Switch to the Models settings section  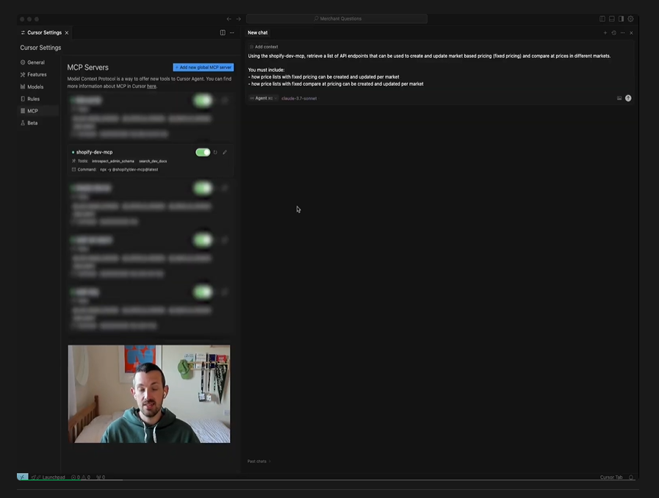pos(35,87)
